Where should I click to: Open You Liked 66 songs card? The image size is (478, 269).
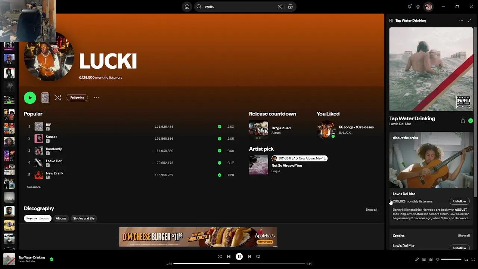click(345, 130)
